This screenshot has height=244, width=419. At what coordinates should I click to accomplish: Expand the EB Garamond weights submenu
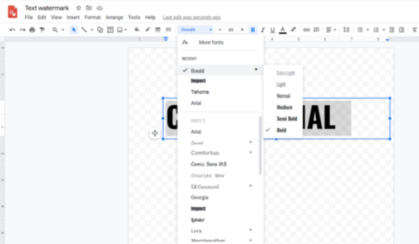[251, 186]
